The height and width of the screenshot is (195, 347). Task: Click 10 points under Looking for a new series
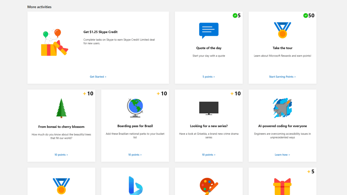(x=209, y=155)
